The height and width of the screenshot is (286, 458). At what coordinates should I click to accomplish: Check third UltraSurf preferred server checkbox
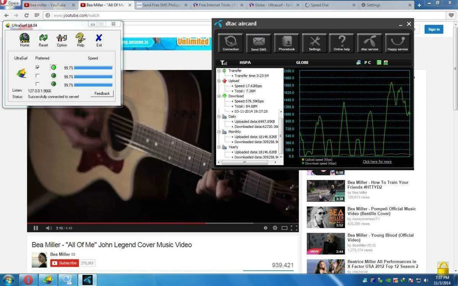[37, 84]
